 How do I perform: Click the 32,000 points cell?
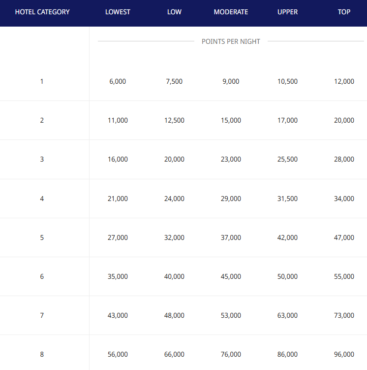point(174,237)
